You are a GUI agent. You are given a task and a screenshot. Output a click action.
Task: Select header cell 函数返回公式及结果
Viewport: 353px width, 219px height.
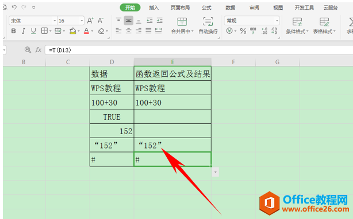(x=172, y=73)
